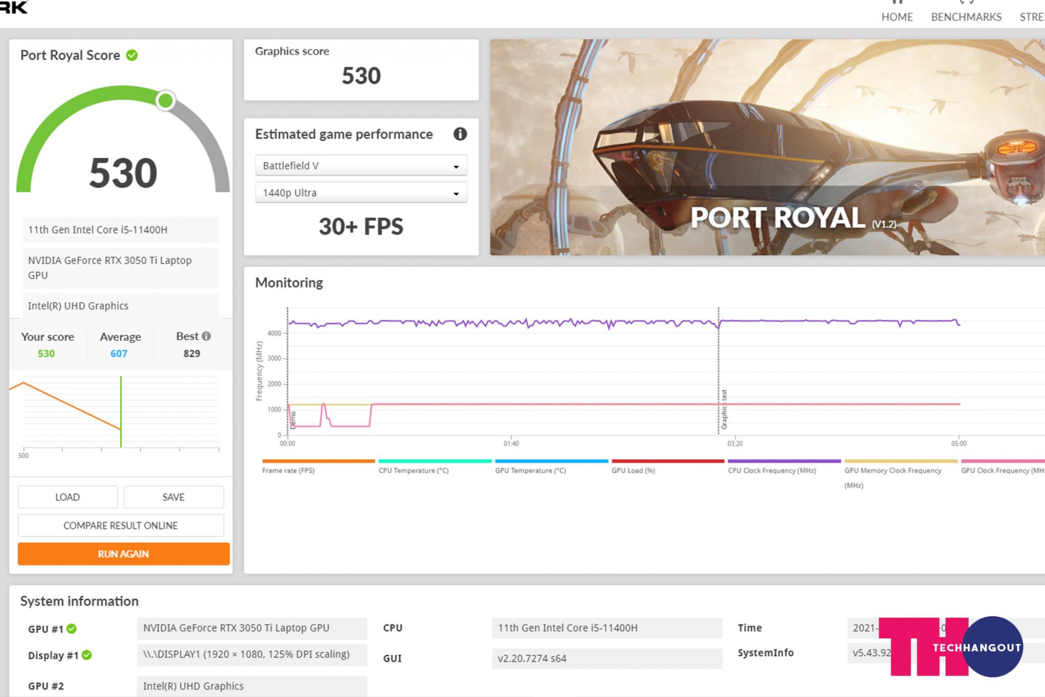Open the 1440p Ultra resolution dropdown
The width and height of the screenshot is (1045, 697).
tap(361, 193)
